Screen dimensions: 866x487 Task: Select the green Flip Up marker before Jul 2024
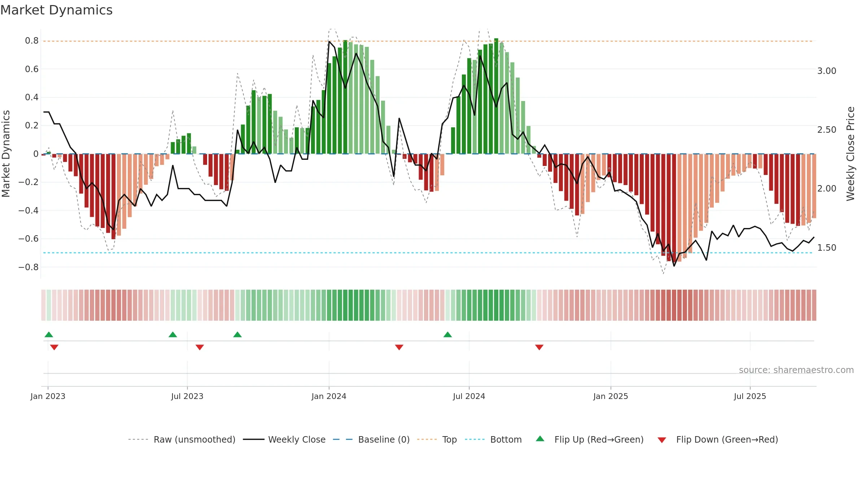coord(448,334)
